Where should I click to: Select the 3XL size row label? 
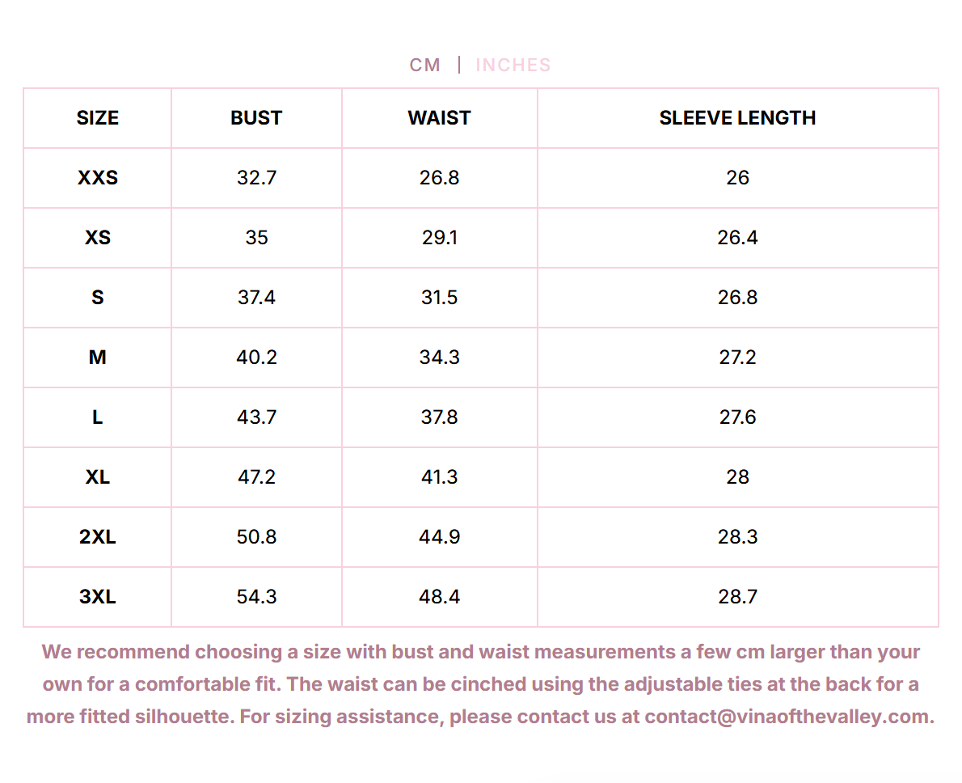tap(98, 597)
